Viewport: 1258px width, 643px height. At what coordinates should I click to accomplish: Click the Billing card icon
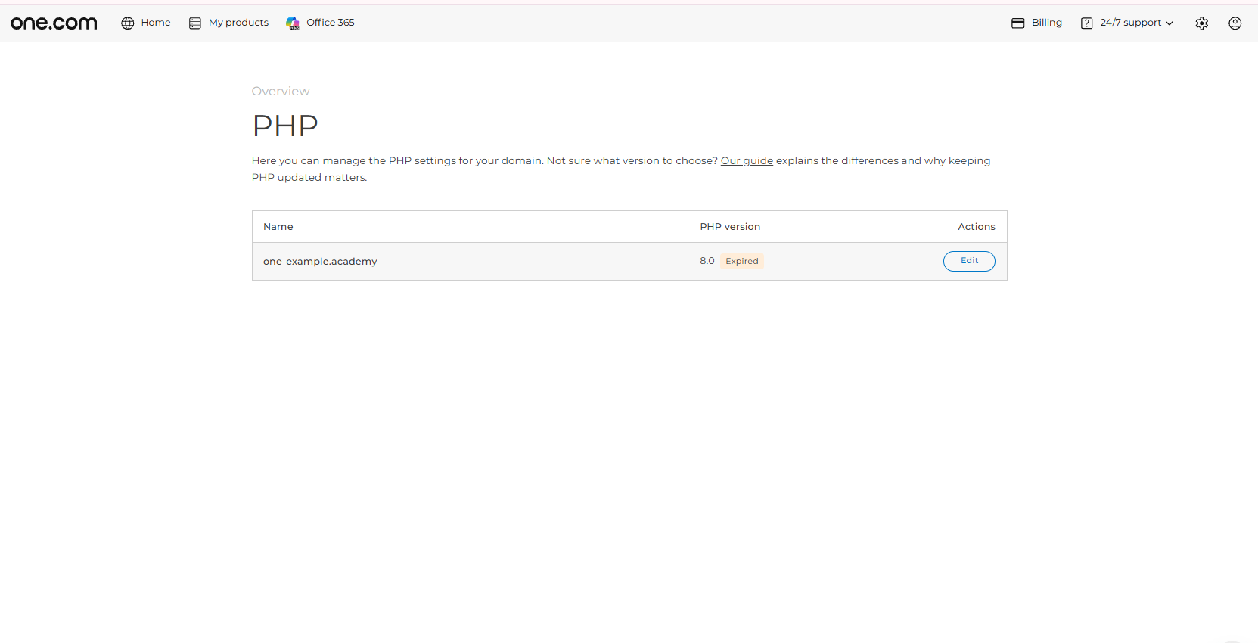[x=1018, y=23]
